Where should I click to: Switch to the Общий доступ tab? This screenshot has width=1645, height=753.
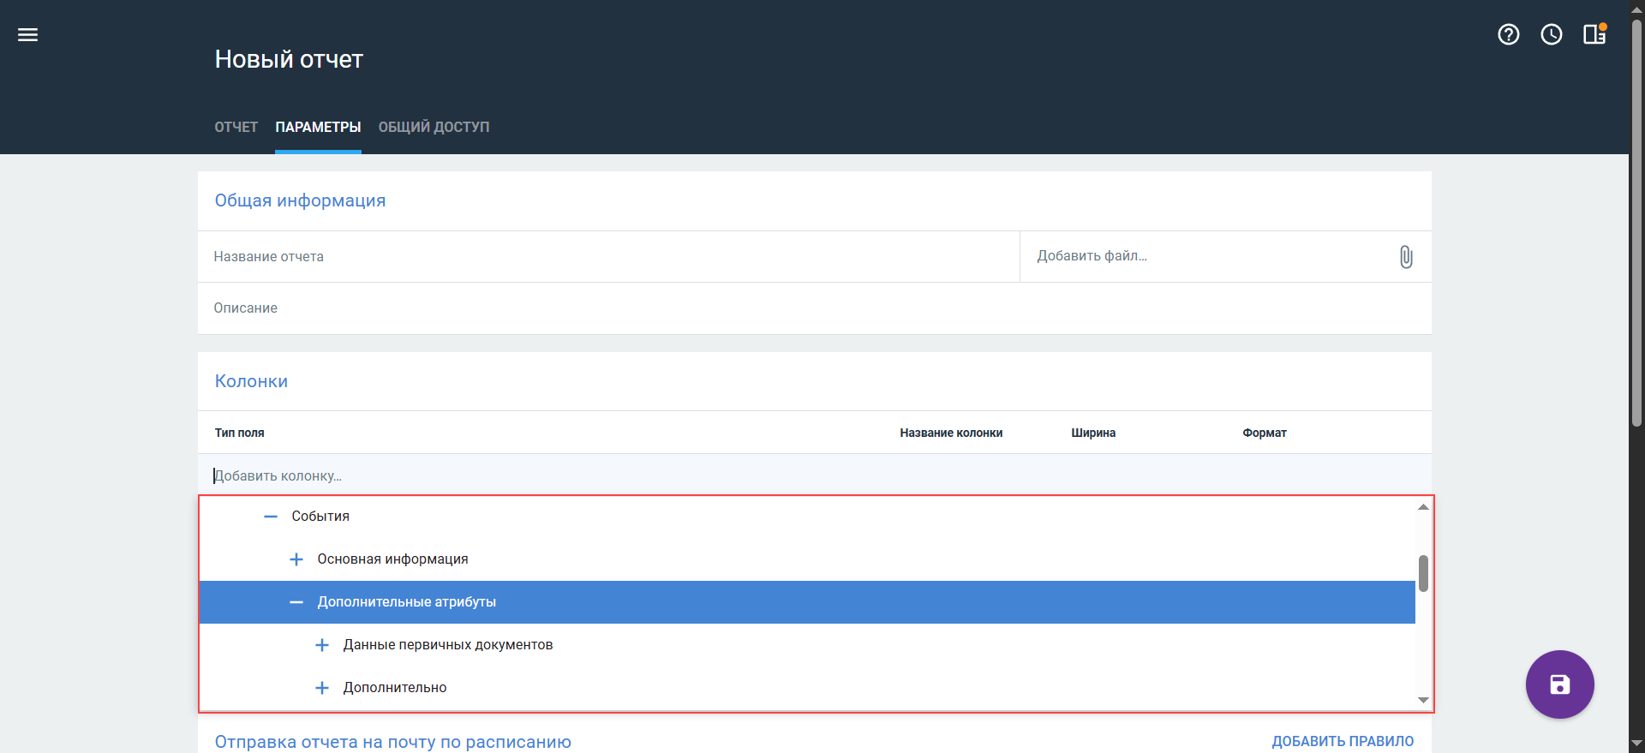(x=434, y=127)
